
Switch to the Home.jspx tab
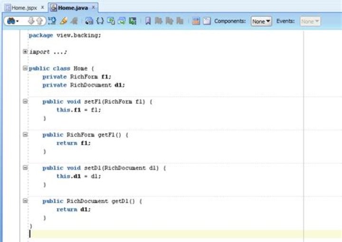[22, 8]
